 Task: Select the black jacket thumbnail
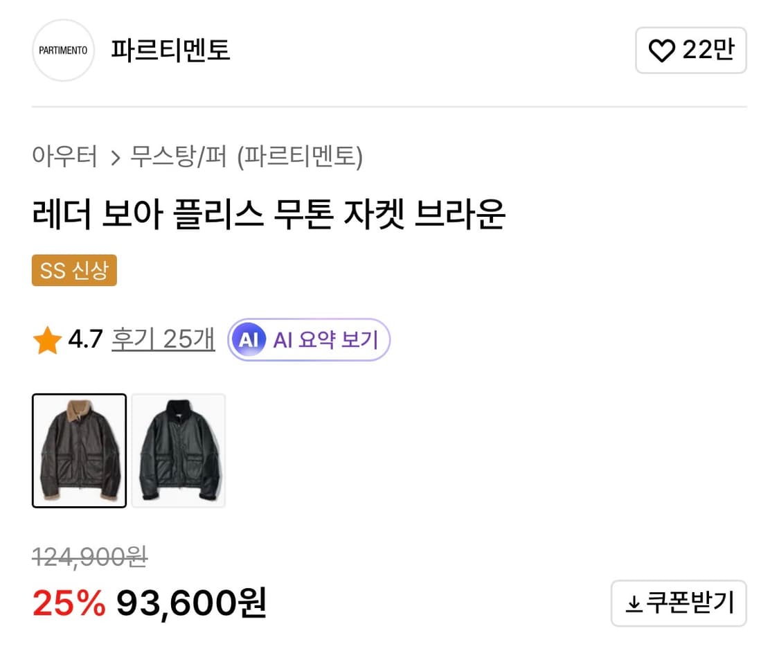tap(178, 450)
